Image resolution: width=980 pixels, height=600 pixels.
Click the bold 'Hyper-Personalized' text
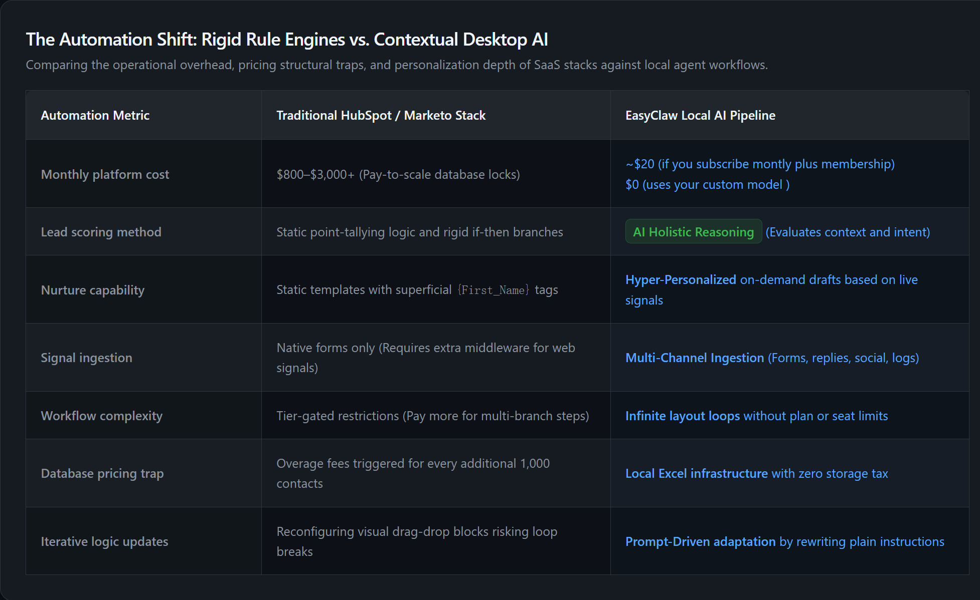click(681, 279)
